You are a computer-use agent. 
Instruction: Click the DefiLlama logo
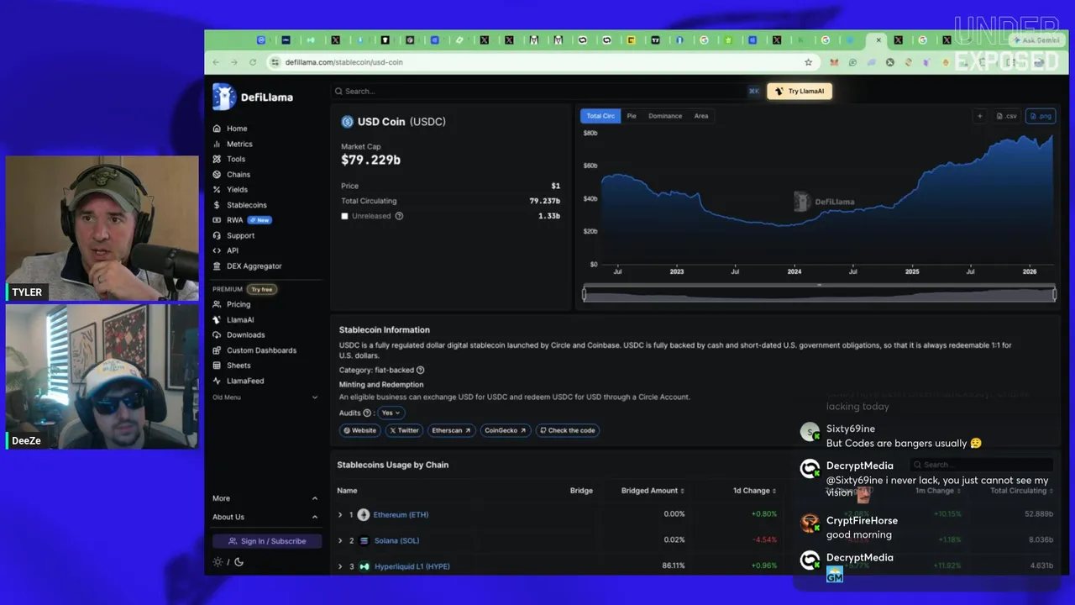pyautogui.click(x=253, y=97)
